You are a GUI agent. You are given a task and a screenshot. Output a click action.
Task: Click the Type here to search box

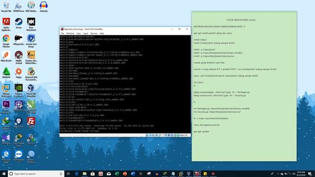point(36,174)
